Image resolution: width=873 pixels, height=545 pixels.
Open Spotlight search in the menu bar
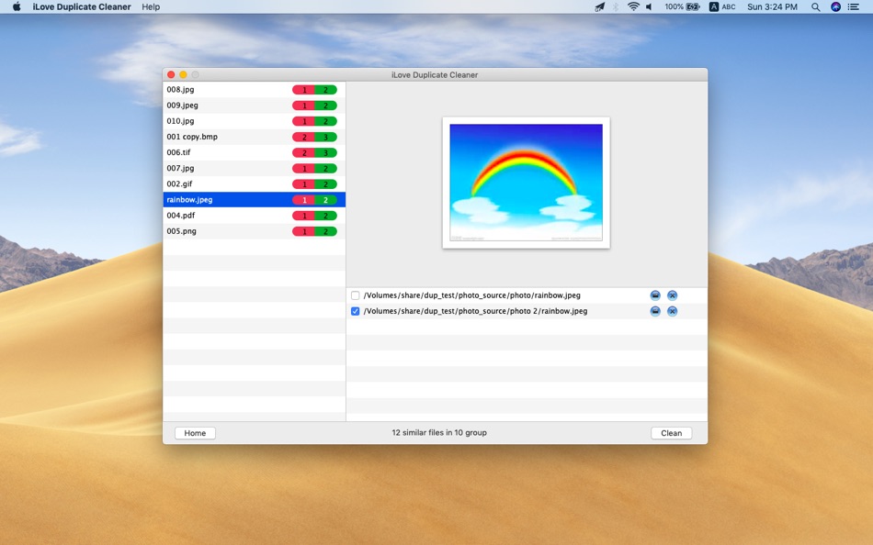[x=815, y=6]
